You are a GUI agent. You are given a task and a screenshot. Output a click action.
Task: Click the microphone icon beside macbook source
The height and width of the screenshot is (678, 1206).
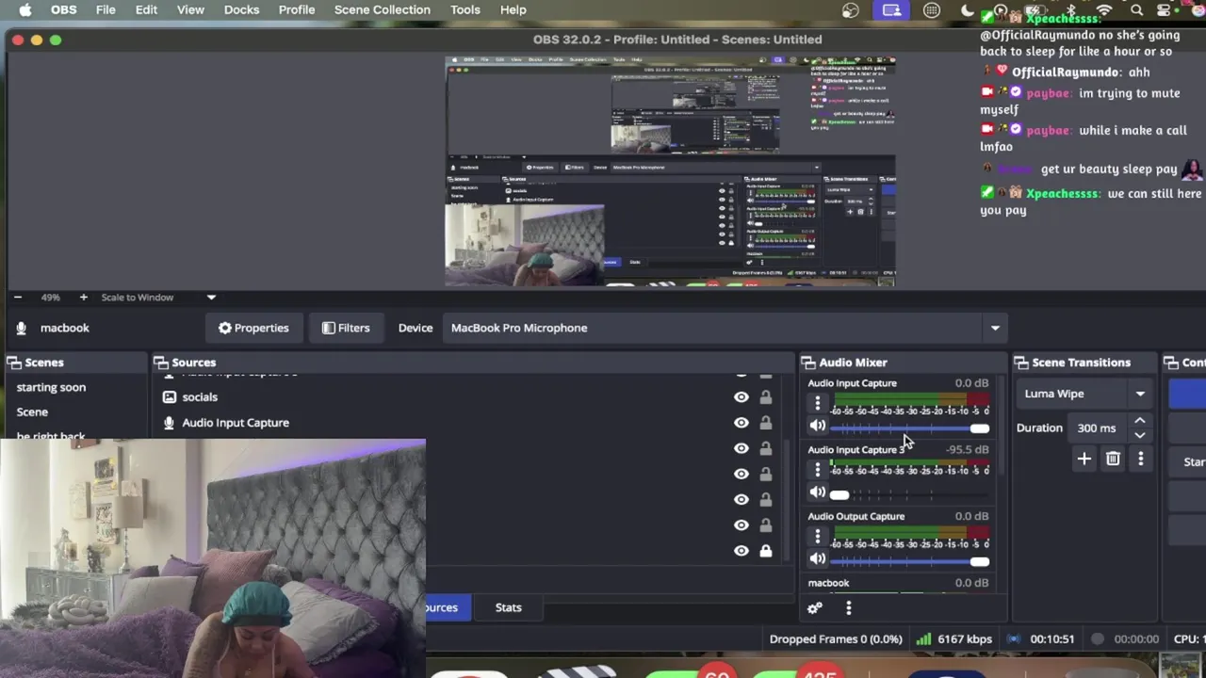[x=21, y=328]
